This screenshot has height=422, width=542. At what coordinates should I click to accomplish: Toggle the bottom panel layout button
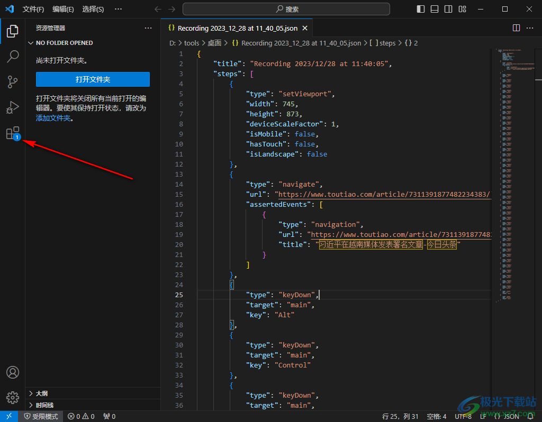435,9
